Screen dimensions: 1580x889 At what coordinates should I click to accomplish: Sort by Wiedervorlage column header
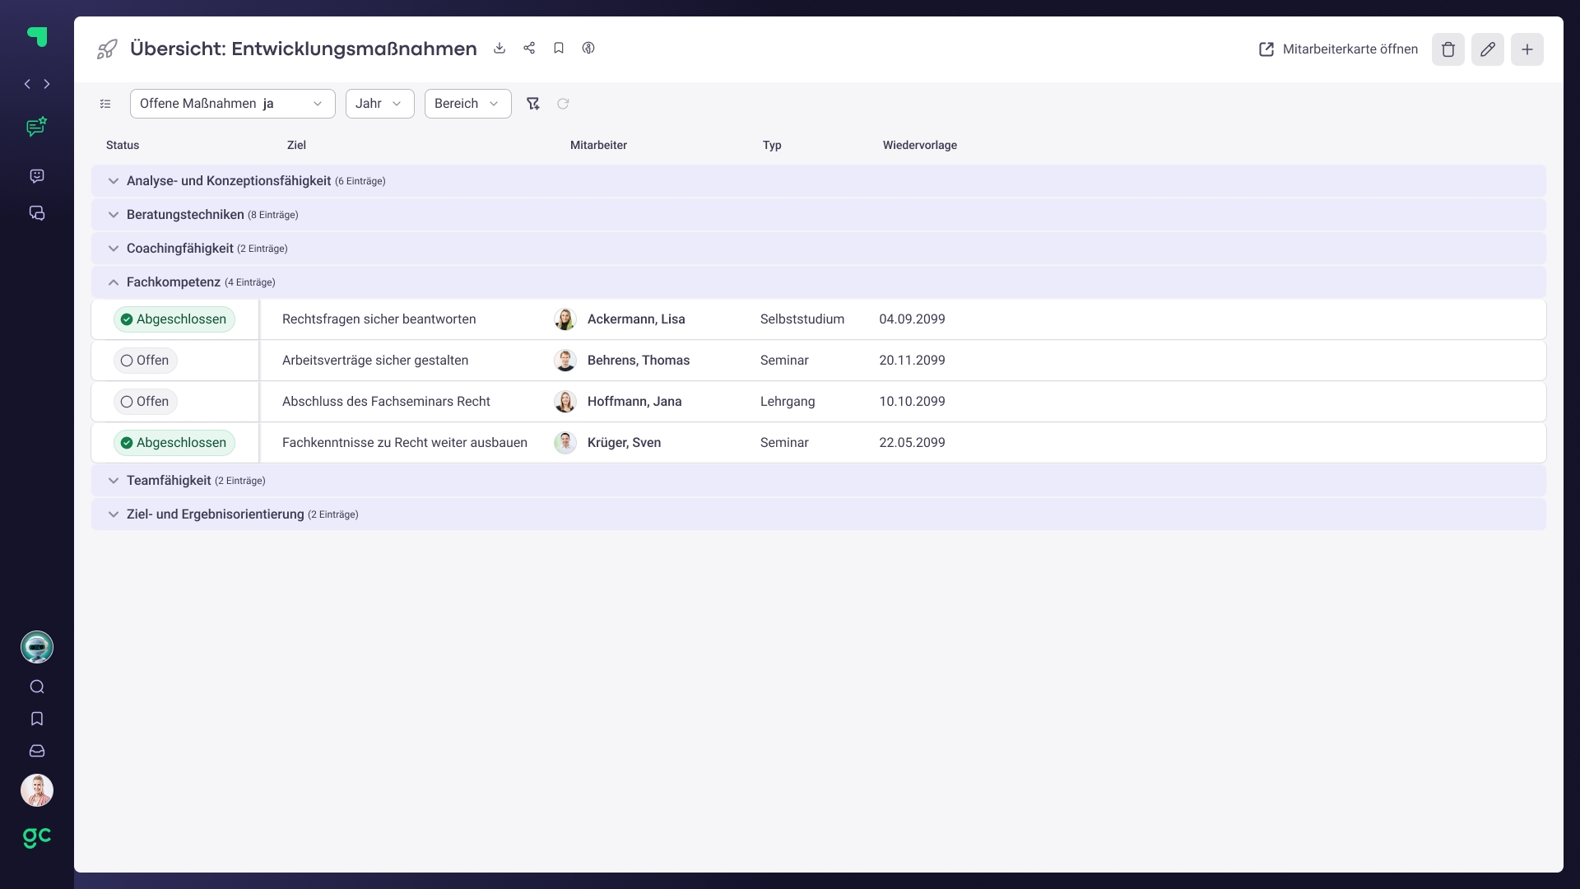pyautogui.click(x=919, y=145)
